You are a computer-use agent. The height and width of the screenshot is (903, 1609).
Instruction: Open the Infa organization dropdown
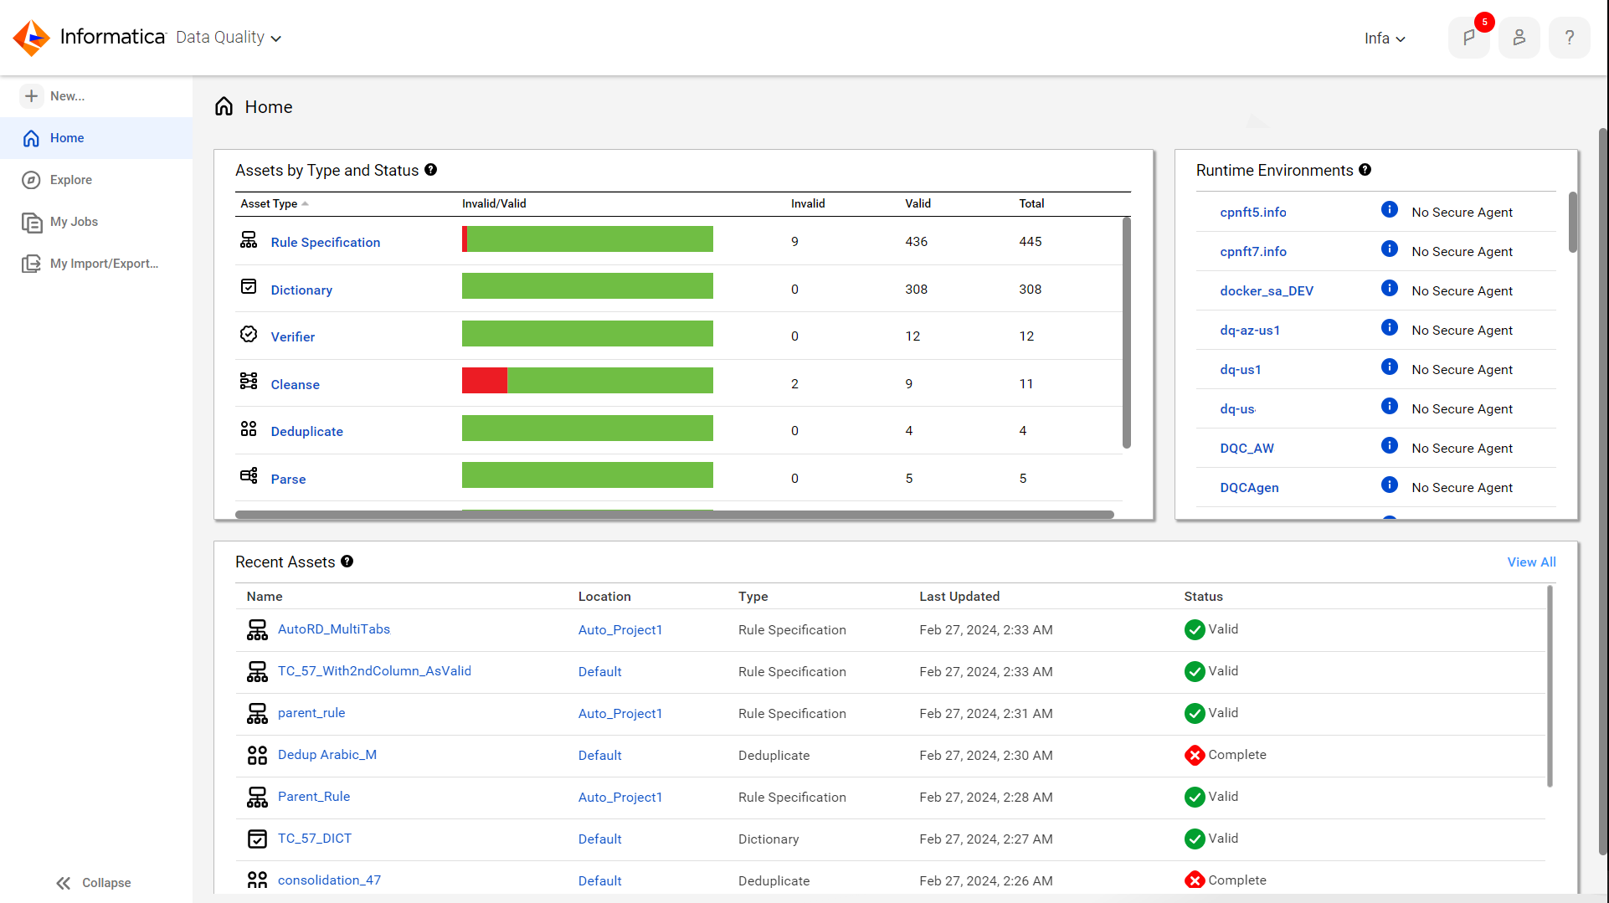(1385, 38)
